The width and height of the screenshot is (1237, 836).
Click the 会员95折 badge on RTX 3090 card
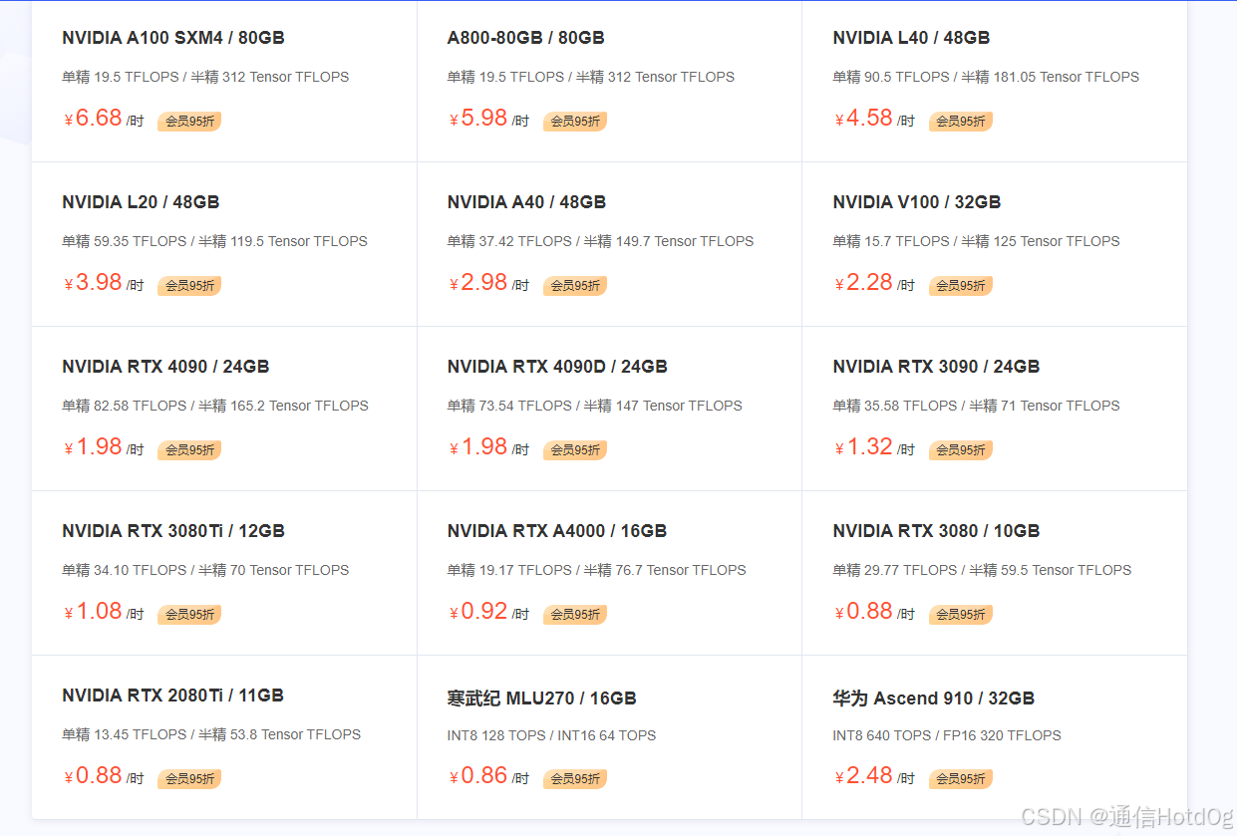pos(961,450)
